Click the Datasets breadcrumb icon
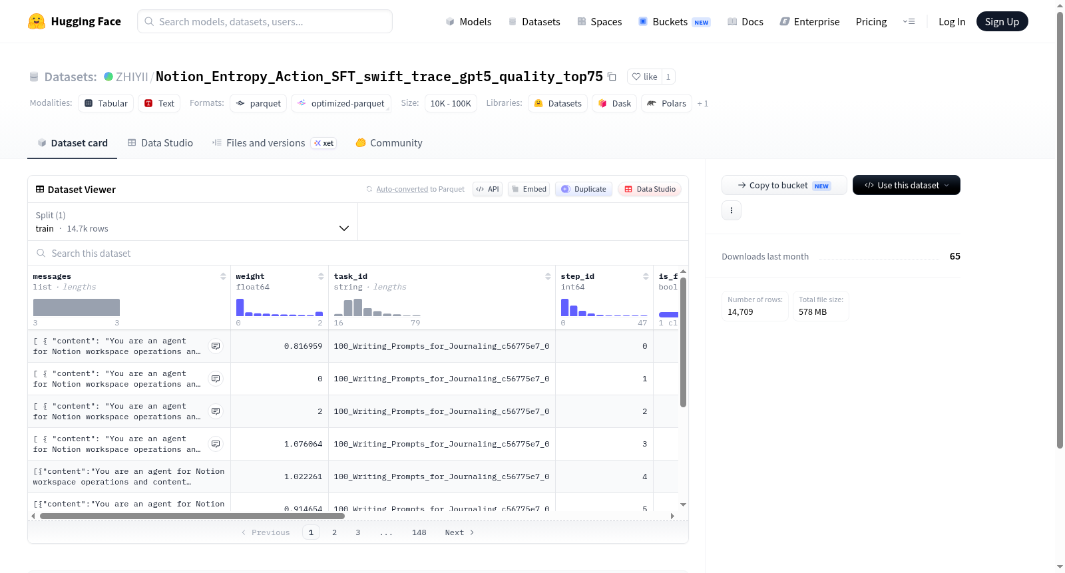 34,77
